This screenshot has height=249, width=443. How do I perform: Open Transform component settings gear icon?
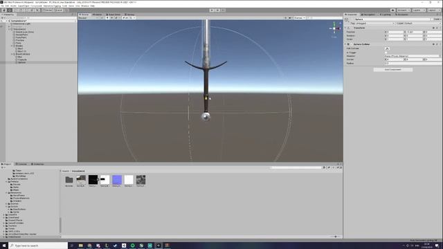coord(437,28)
